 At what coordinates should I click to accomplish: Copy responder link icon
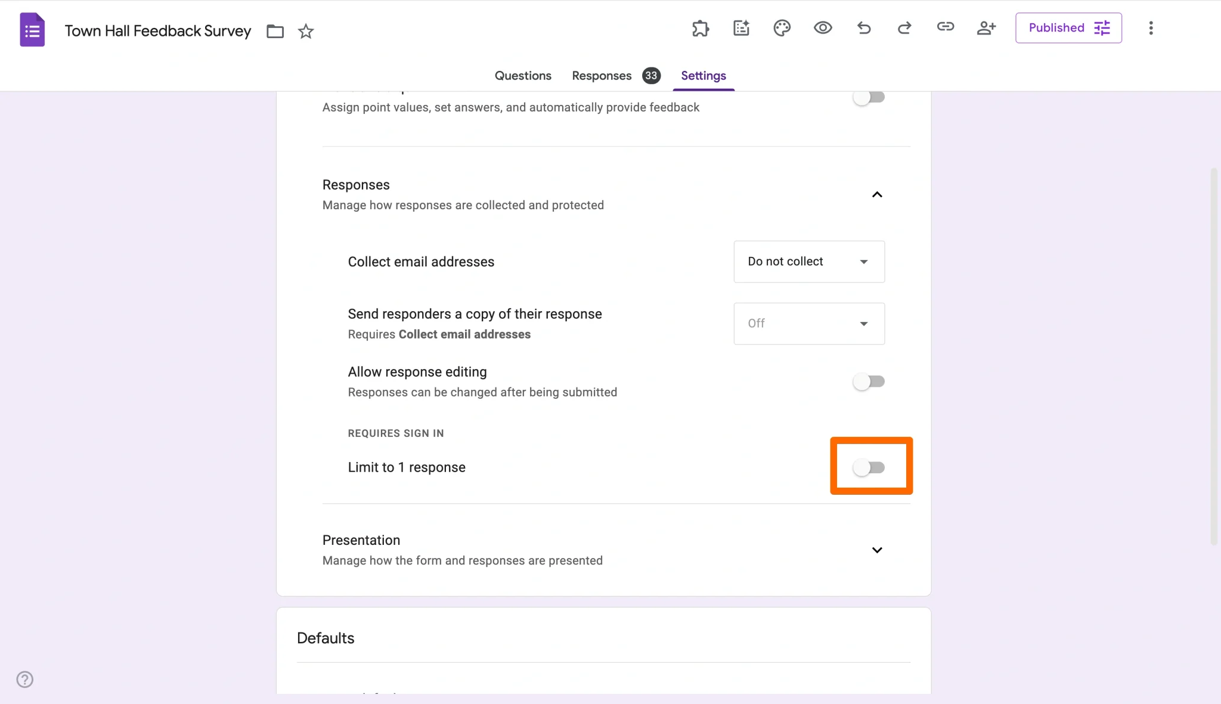[x=946, y=27]
